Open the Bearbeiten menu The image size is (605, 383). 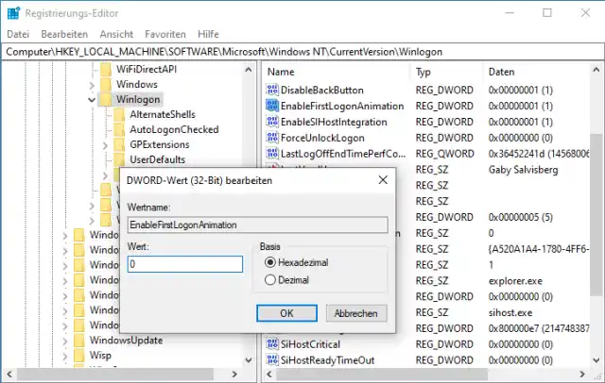tap(59, 33)
